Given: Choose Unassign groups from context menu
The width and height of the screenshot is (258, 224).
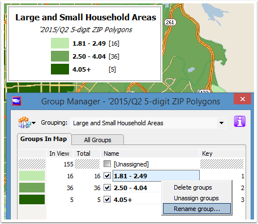Looking at the screenshot, I should pyautogui.click(x=197, y=198).
